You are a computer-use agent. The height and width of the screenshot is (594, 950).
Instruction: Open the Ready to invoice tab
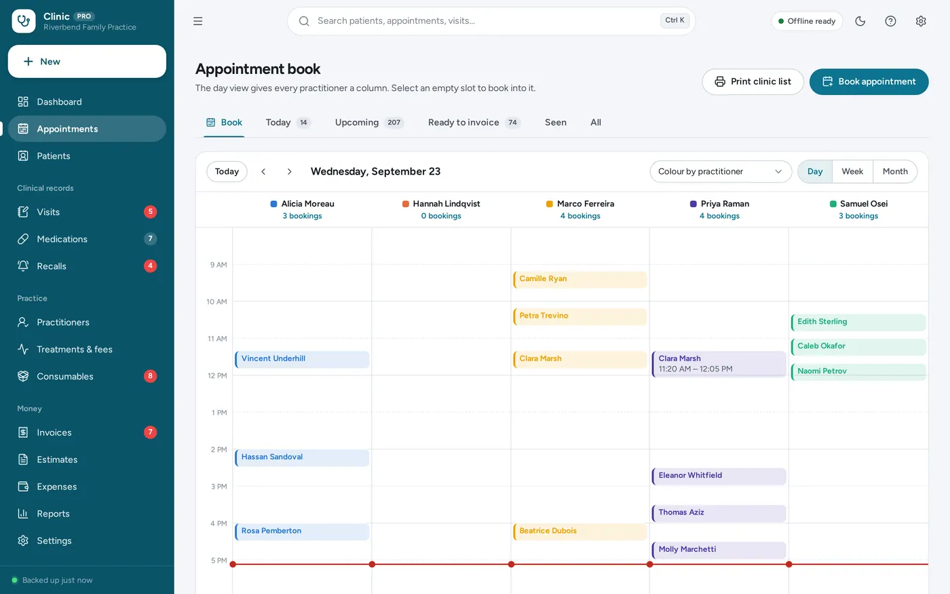point(474,123)
